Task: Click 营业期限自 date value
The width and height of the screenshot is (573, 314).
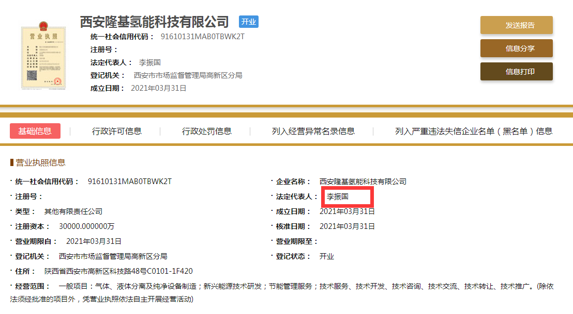Action: coord(94,241)
